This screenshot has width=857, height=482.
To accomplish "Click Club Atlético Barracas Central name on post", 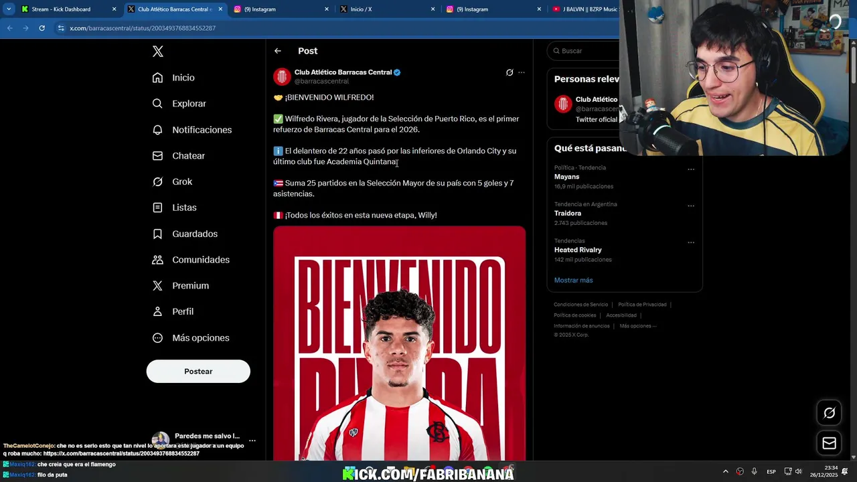I will coord(343,72).
